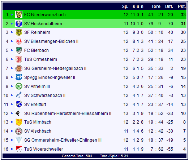Click the TuS Mimbach yellow-red crest

pyautogui.click(x=19, y=122)
